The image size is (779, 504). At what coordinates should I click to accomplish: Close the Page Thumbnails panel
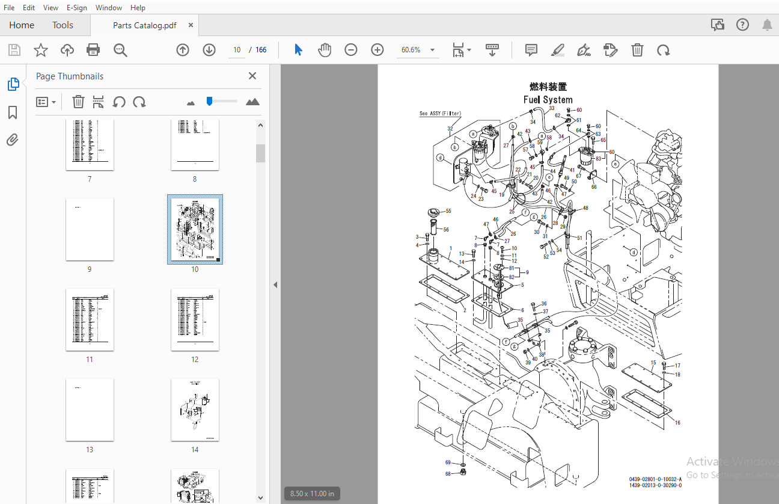coord(252,76)
